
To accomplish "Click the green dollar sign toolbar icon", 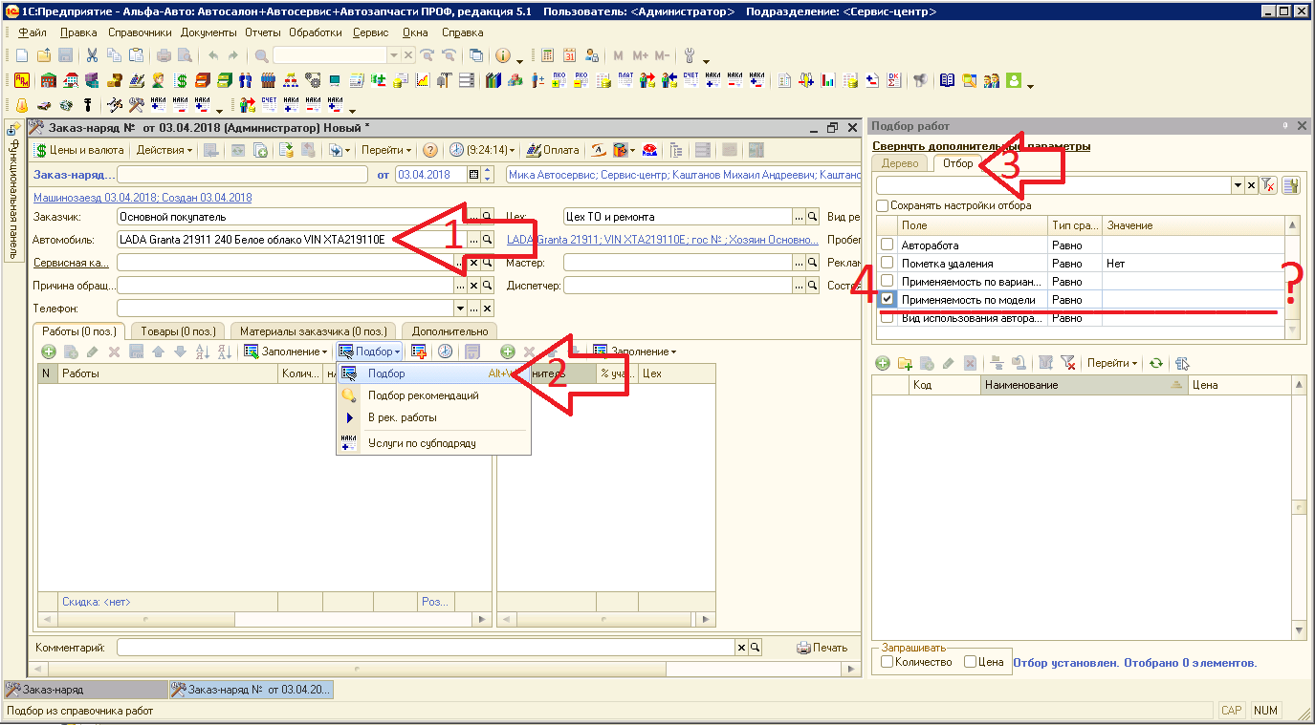I will click(180, 80).
